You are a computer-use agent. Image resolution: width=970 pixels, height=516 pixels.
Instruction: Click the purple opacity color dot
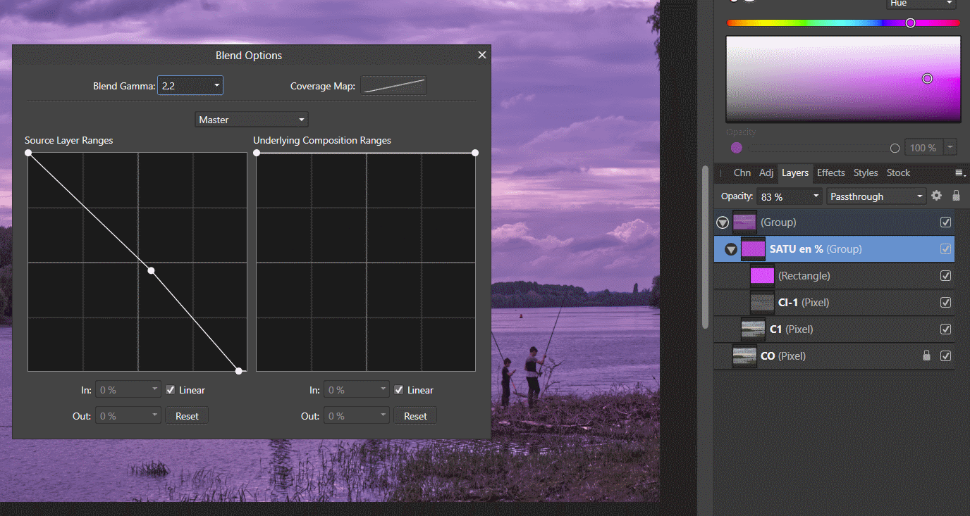(x=737, y=148)
